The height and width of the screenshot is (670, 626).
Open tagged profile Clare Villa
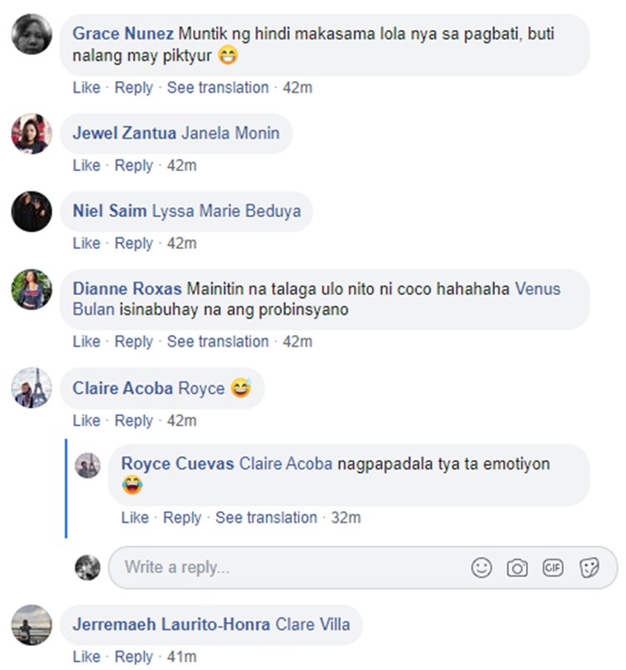click(312, 625)
